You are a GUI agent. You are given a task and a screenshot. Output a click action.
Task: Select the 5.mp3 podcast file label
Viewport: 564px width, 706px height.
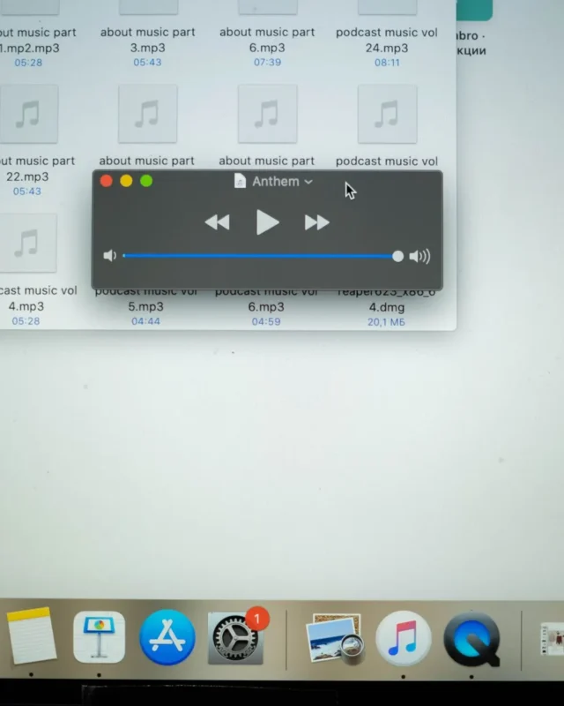[145, 306]
